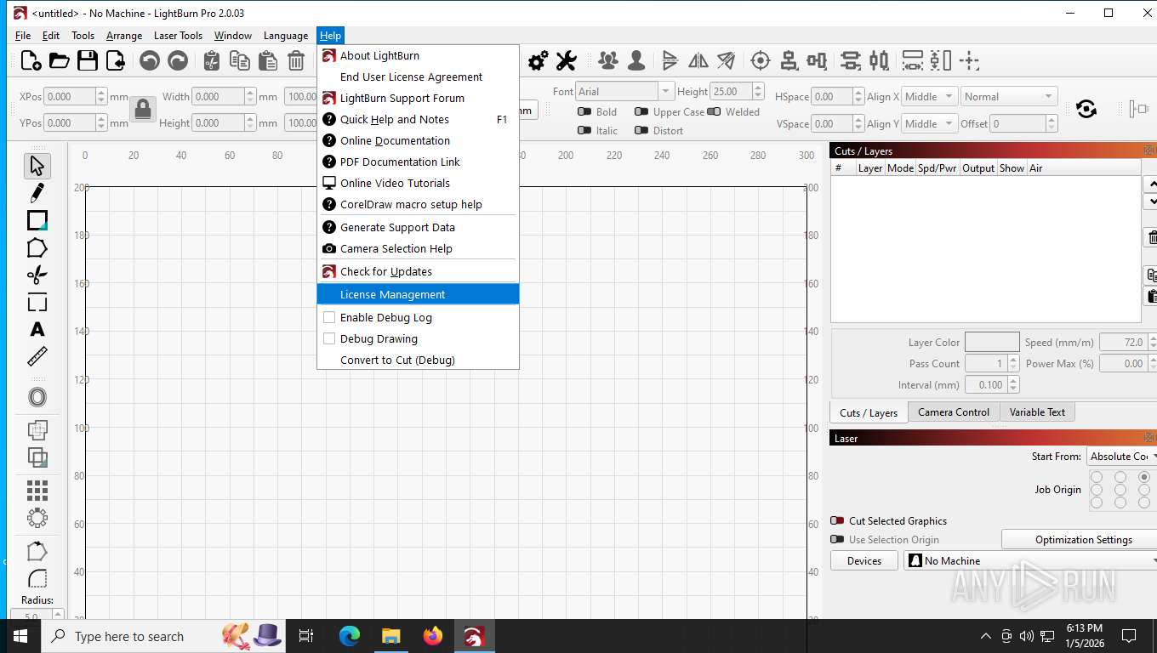
Task: Toggle the Distort switch
Action: pyautogui.click(x=641, y=130)
